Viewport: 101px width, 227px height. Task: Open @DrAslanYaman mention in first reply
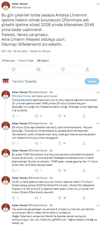tap(21, 96)
